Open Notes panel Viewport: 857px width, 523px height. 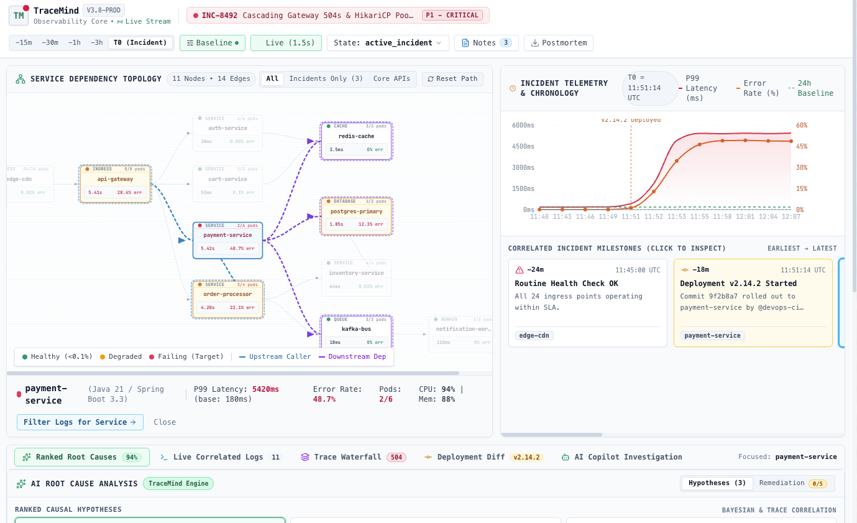click(487, 43)
